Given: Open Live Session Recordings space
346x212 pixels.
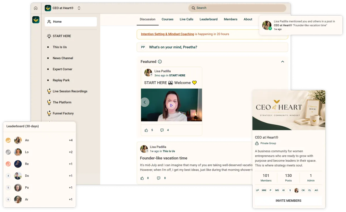Looking at the screenshot, I should 71,91.
